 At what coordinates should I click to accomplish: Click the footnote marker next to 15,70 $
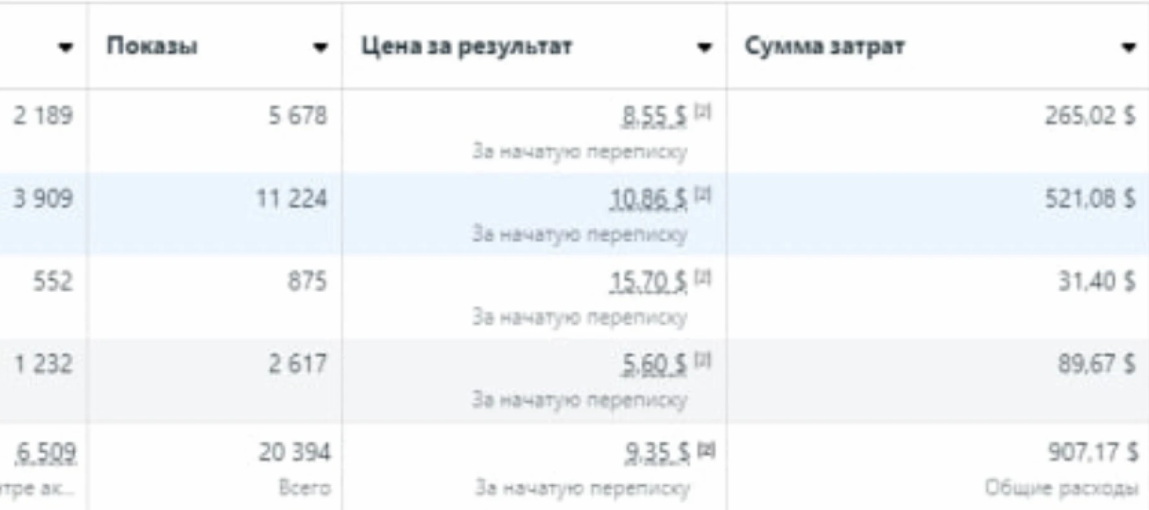(702, 277)
